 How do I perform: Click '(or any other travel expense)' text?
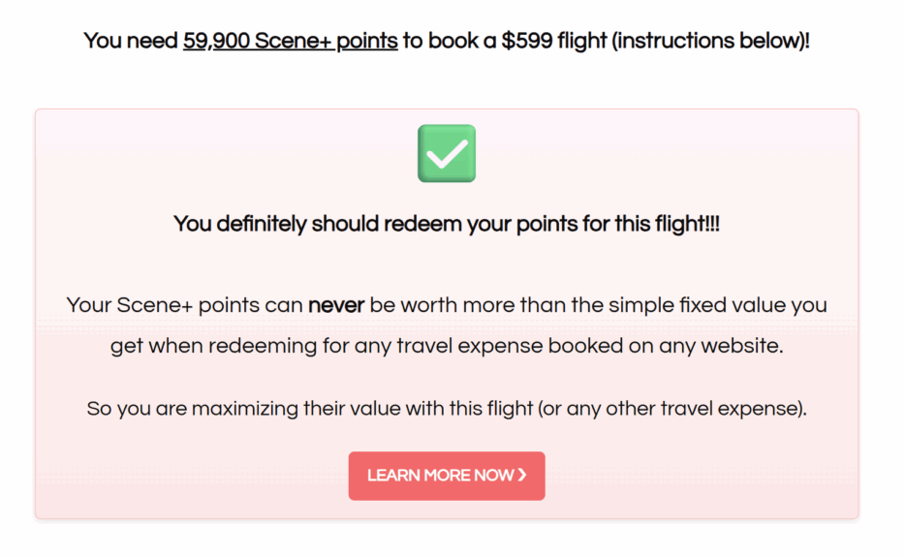coord(671,409)
